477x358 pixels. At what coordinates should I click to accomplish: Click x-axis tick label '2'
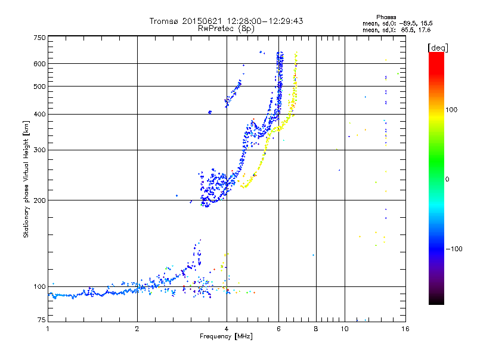coord(137,329)
